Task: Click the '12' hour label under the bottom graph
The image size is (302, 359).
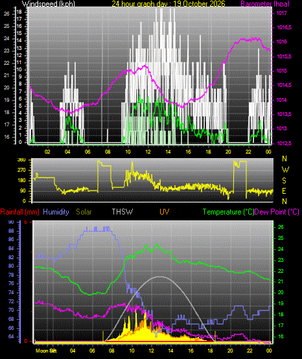Action: coord(152,351)
